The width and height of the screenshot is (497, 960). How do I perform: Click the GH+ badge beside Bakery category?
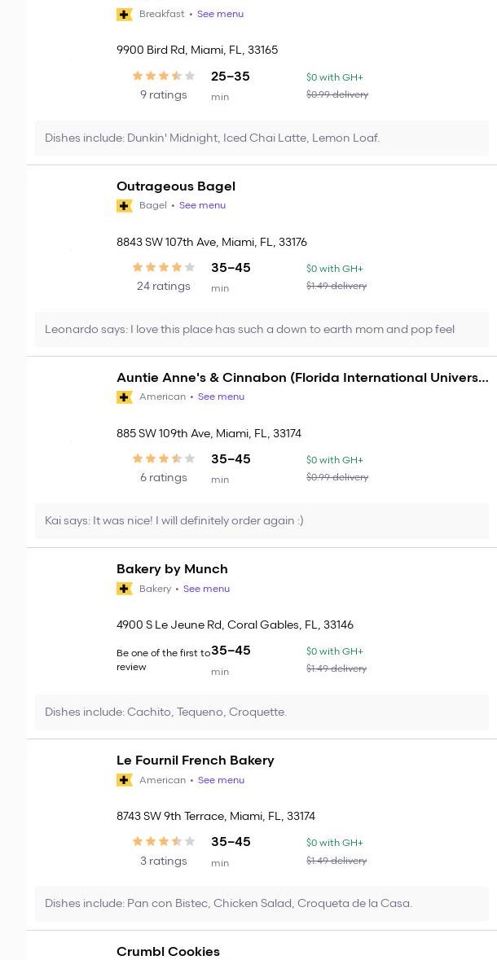[125, 589]
